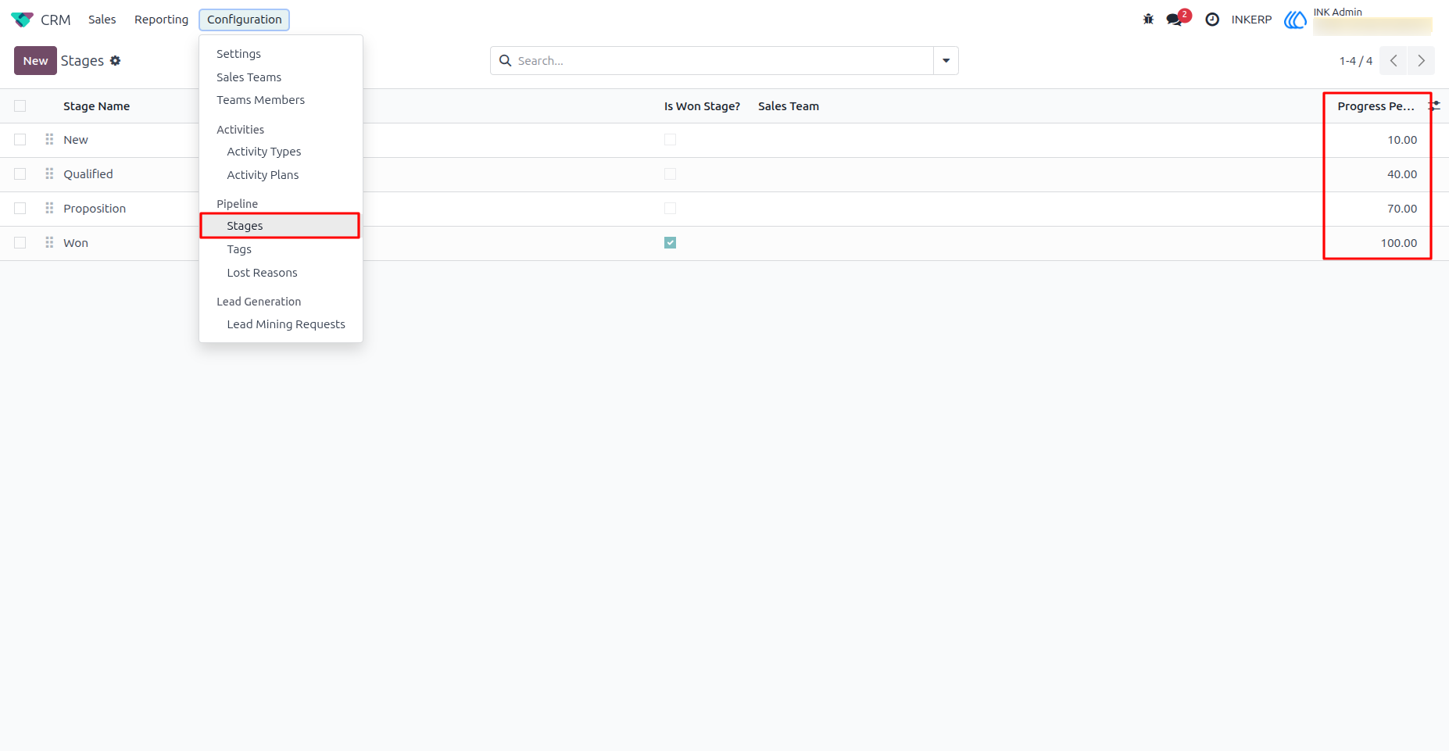Go to next page of records
Image resolution: width=1449 pixels, height=751 pixels.
point(1422,61)
